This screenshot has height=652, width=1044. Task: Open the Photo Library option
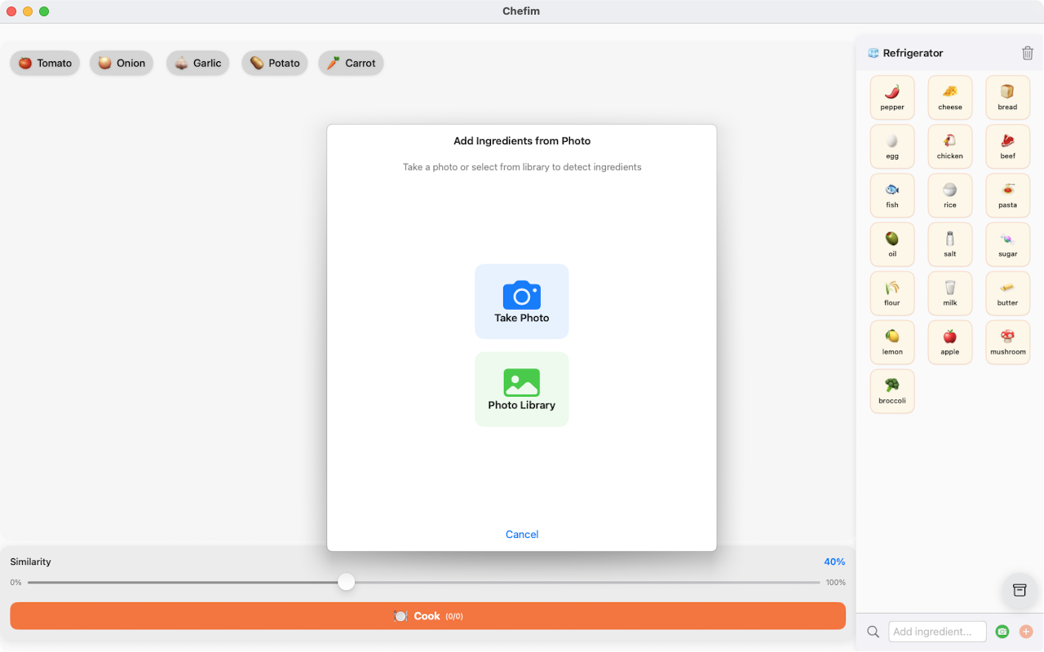coord(522,390)
